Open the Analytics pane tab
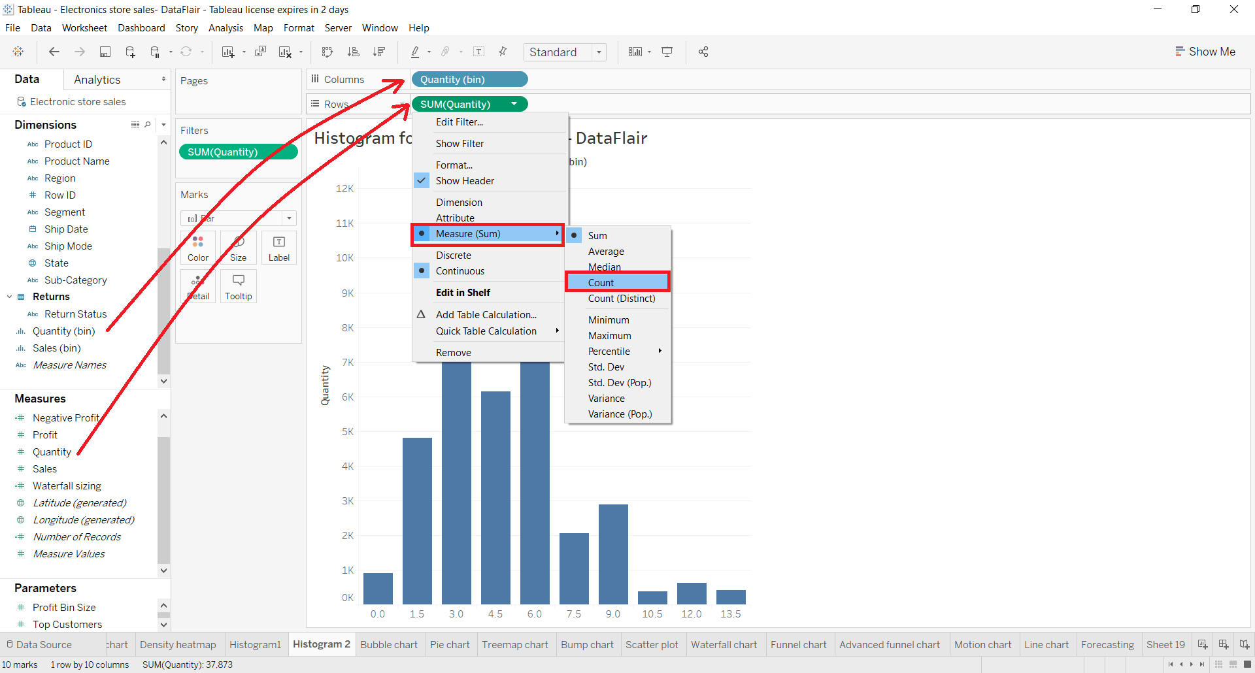The image size is (1255, 673). 97,80
